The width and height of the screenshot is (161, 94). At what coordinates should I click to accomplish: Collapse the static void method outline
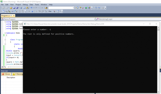tap(5, 44)
